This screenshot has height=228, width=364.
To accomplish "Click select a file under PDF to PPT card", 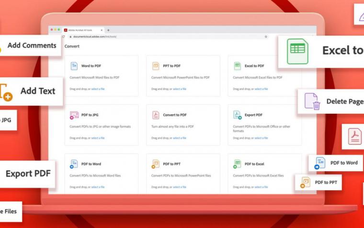I will pos(180,187).
